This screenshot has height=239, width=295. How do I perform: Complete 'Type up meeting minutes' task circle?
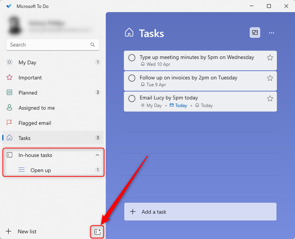[132, 58]
